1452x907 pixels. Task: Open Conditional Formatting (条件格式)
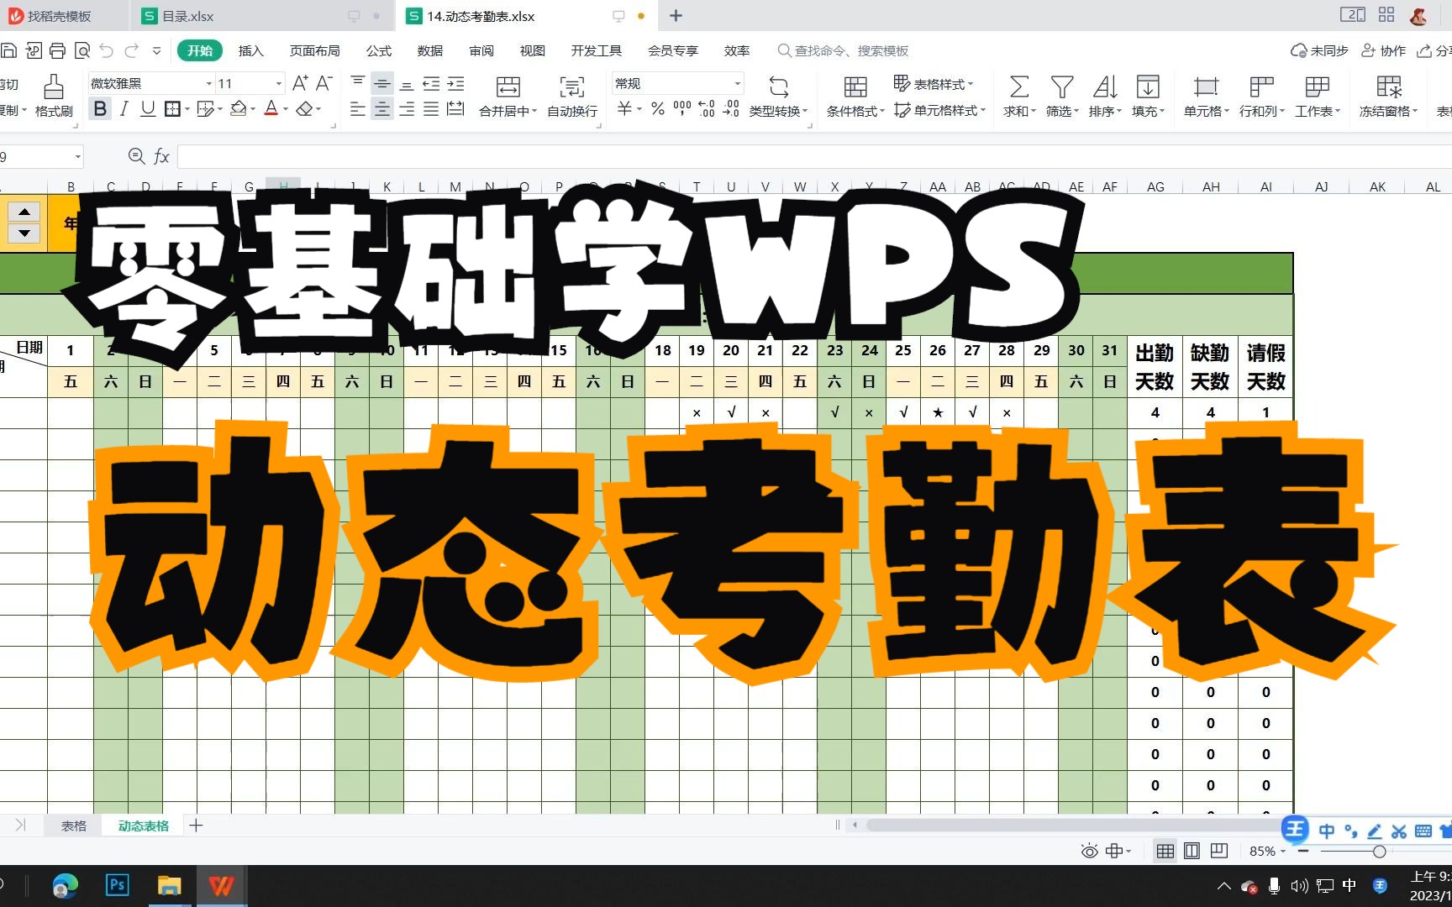[x=855, y=96]
